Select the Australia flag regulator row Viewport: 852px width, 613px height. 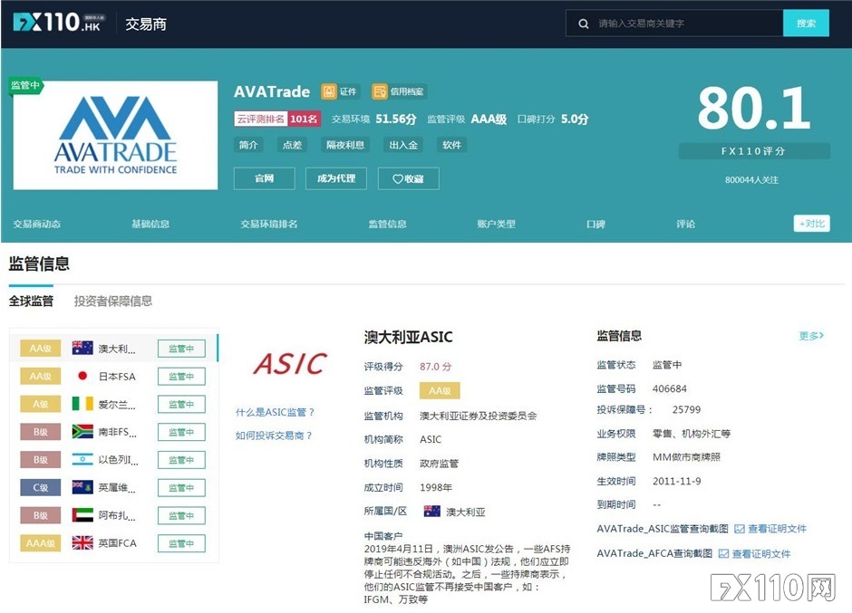coord(82,349)
